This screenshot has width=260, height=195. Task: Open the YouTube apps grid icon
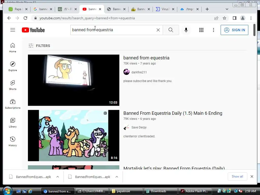pos(201,30)
